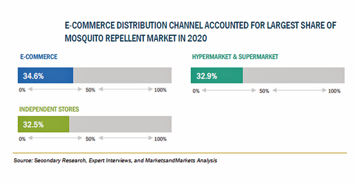Click the teal 32.9% bar segment
The width and height of the screenshot is (354, 185).
(x=217, y=76)
